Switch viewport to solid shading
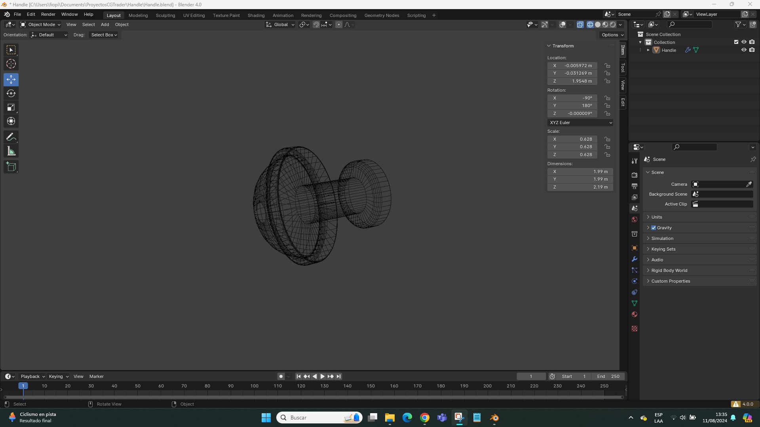 click(x=598, y=25)
